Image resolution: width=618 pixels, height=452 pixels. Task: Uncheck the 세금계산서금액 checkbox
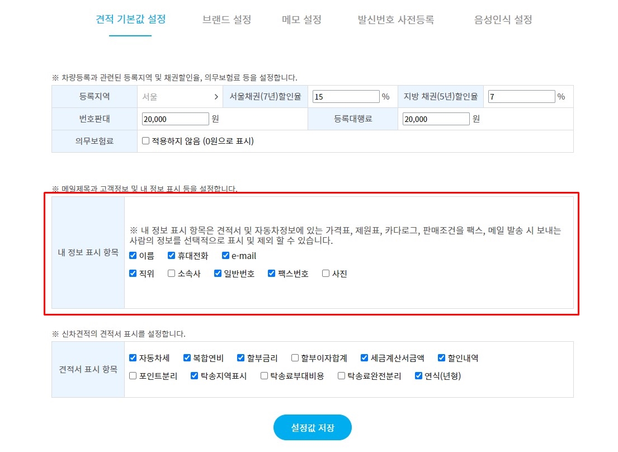coord(364,357)
